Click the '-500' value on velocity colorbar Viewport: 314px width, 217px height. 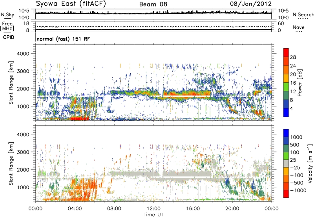coord(297,183)
